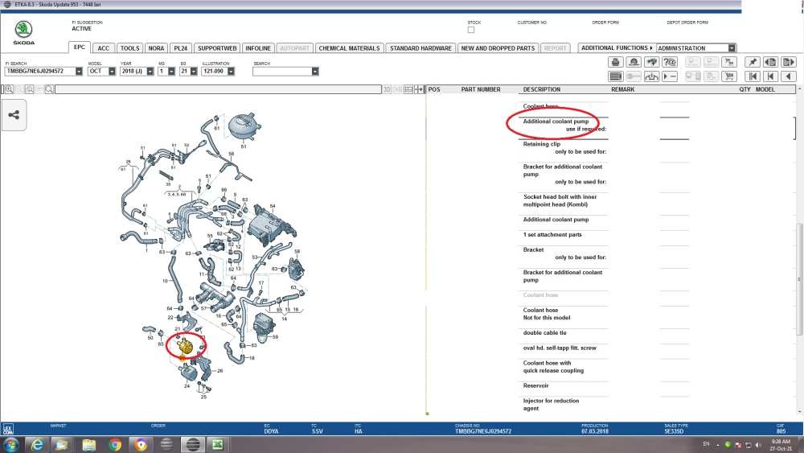Click the parts list lines icon
Viewport: 804px width, 453px height.
click(x=615, y=76)
